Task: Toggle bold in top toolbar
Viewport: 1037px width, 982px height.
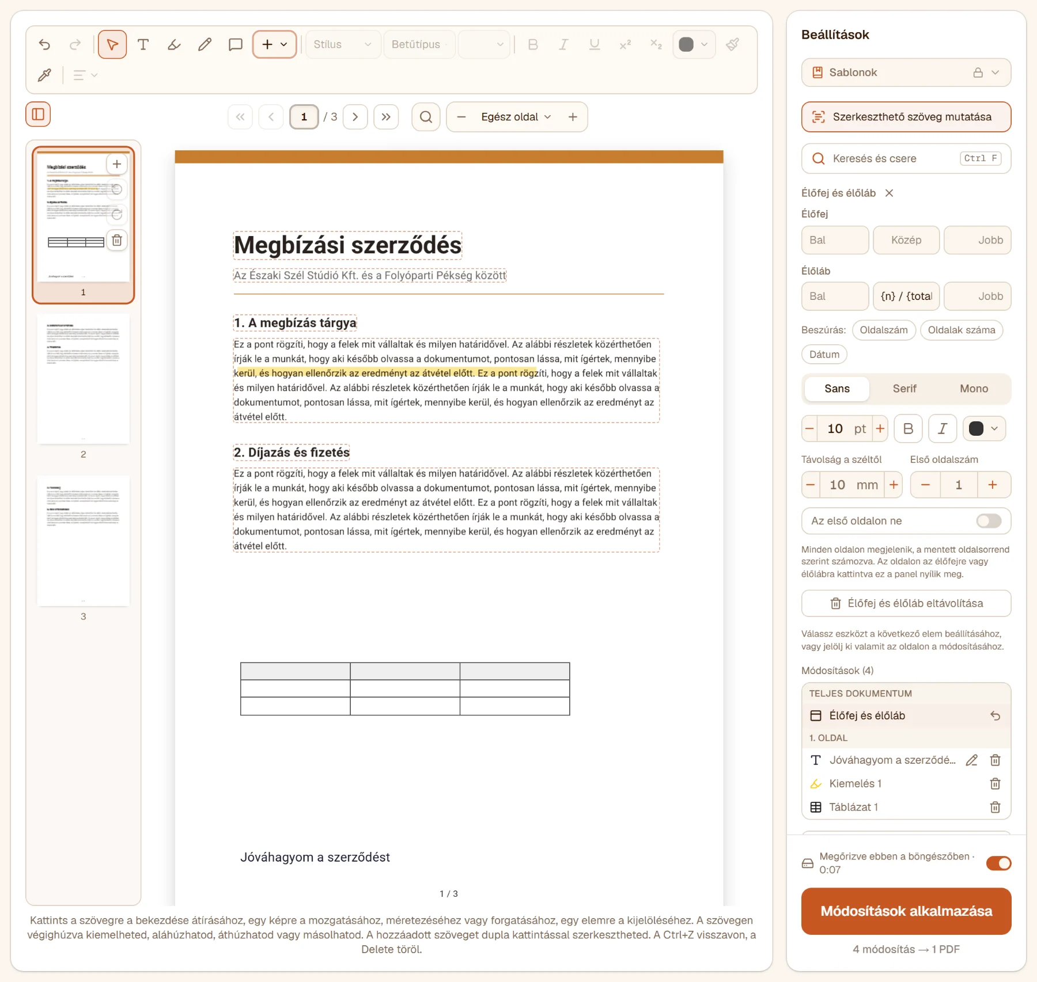Action: pos(533,44)
